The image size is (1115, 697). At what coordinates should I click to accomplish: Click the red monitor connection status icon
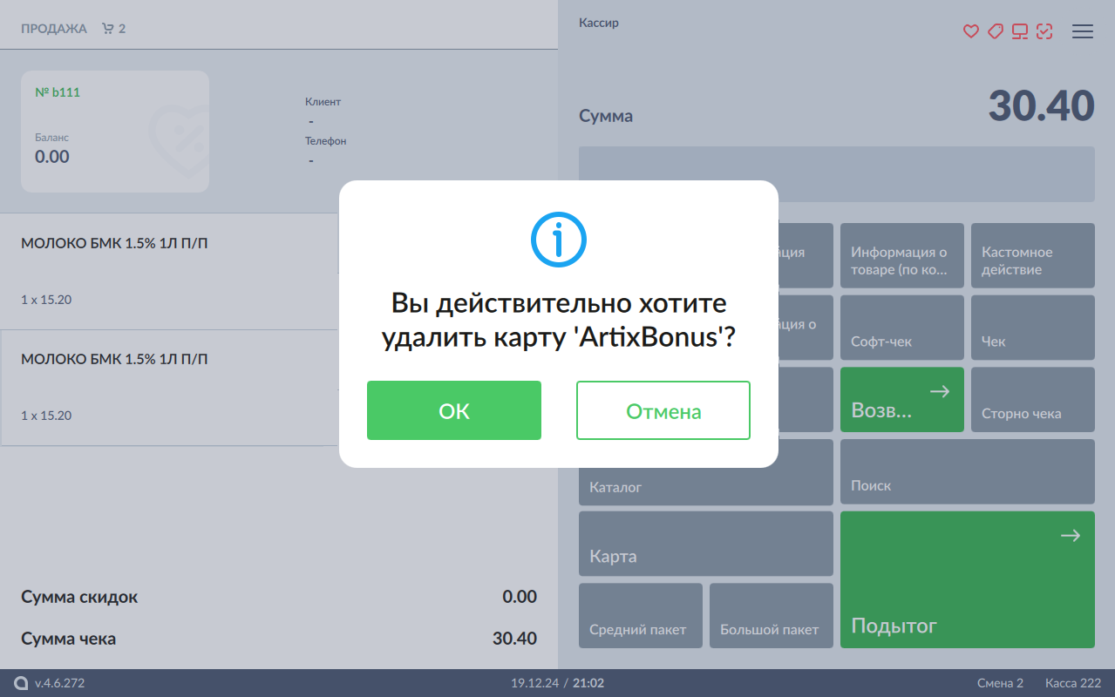coord(1019,31)
